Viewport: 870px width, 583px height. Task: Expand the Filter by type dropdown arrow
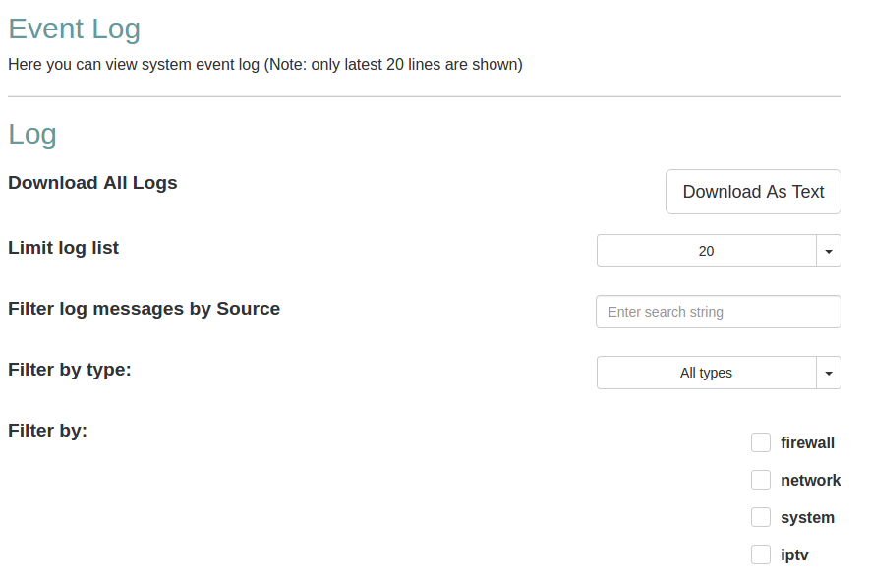[829, 373]
